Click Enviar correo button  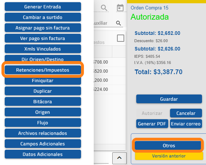pos(186,124)
